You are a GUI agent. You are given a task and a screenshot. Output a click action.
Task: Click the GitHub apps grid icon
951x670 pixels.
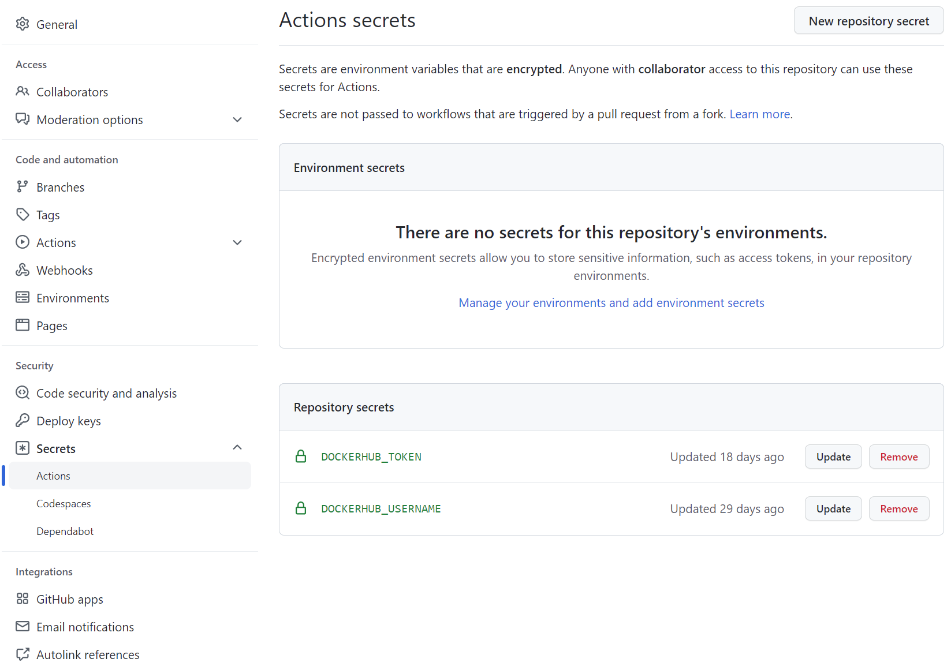[23, 599]
